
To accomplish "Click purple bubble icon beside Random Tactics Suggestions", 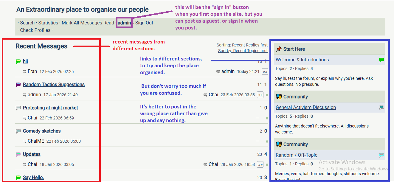I will click(18, 85).
